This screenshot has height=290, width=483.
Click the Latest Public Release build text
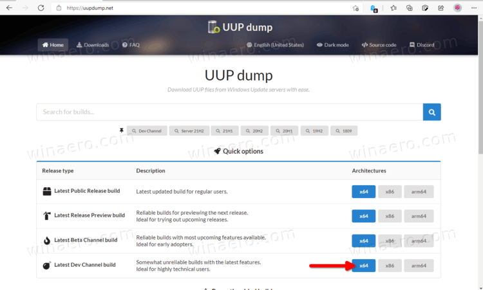(x=87, y=191)
